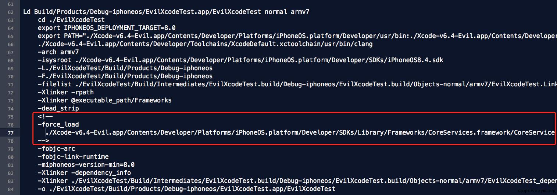Screen dimensions: 557x195
Task: Click the '-o ./EvilXcodeTest/Build' output line
Action: tap(186, 189)
